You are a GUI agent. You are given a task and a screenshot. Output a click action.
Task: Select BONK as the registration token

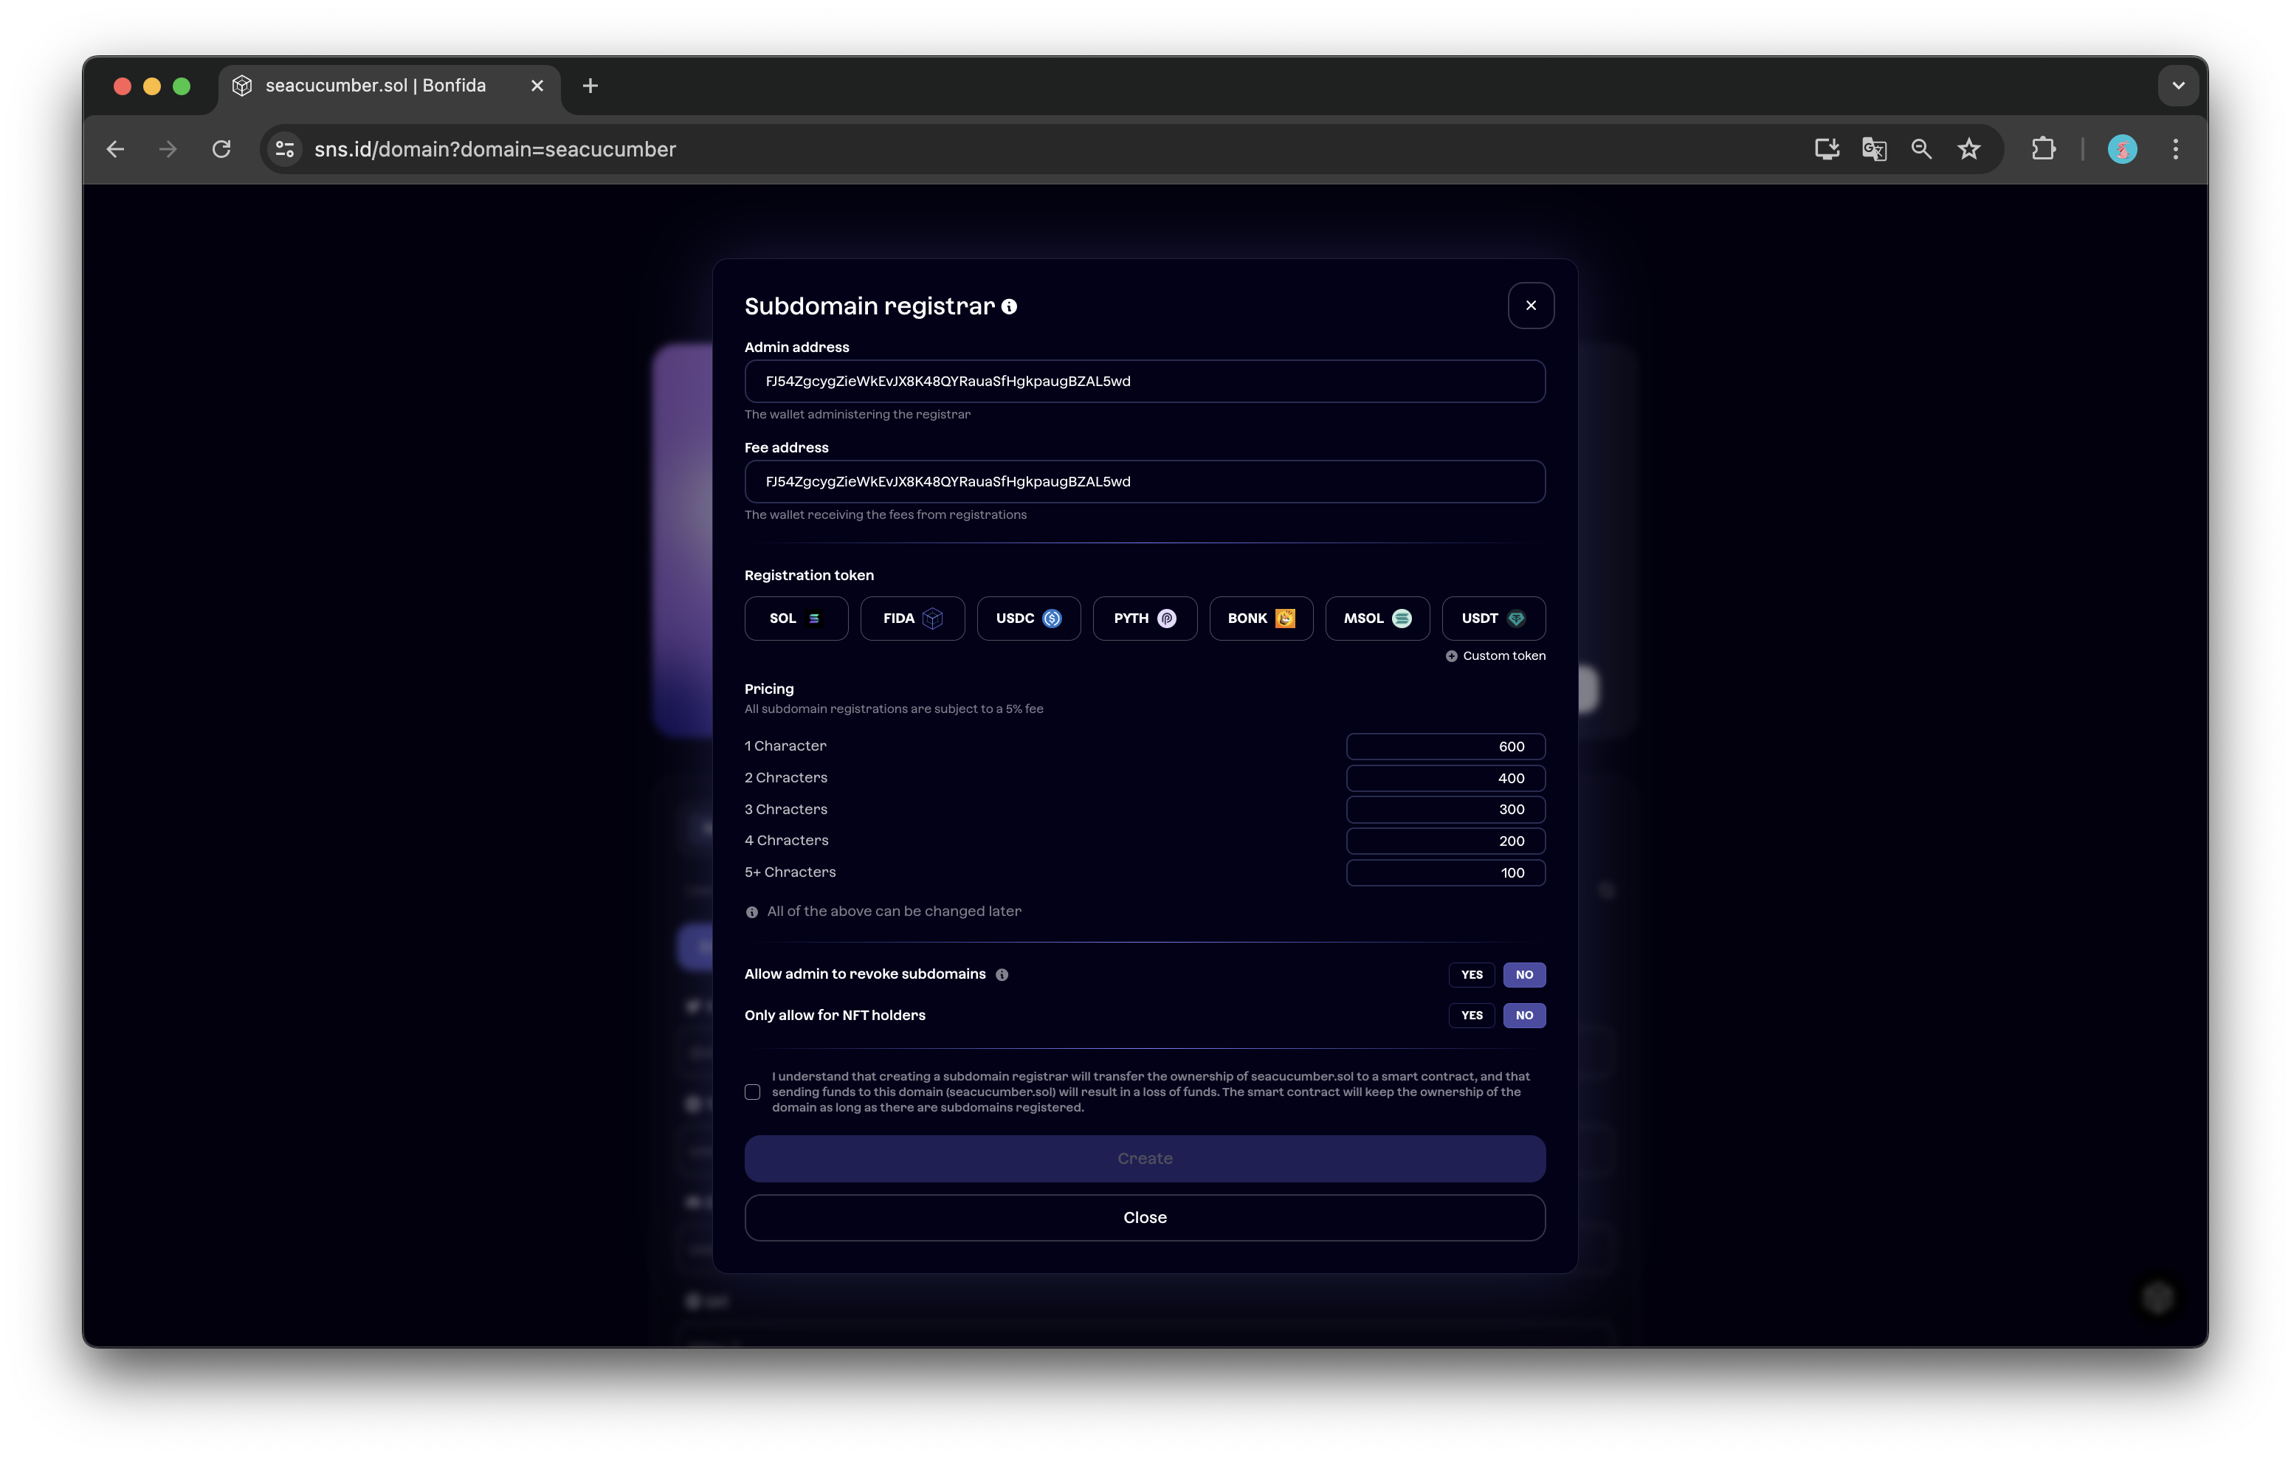[x=1260, y=619]
